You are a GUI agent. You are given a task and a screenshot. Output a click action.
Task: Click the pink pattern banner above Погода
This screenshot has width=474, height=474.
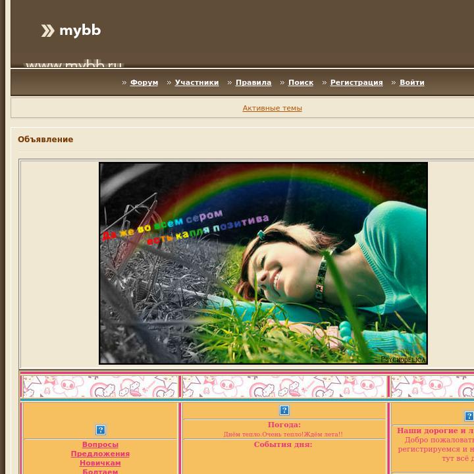point(284,386)
